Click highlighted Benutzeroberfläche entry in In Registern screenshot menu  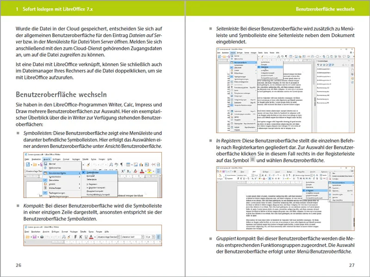tap(341, 183)
